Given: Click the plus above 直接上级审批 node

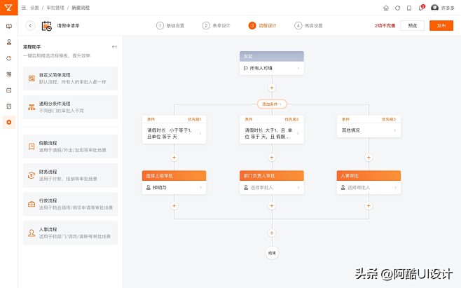Looking at the screenshot, I should click(x=174, y=158).
